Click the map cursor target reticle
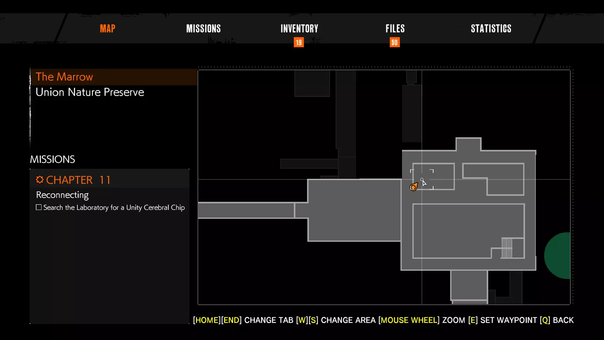This screenshot has width=604, height=340. (x=422, y=180)
